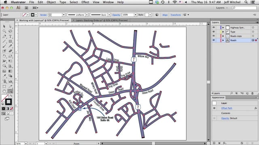Viewport: 259px width, 145px height.
Task: Click Clear Appearance icon
Action: pos(242,143)
